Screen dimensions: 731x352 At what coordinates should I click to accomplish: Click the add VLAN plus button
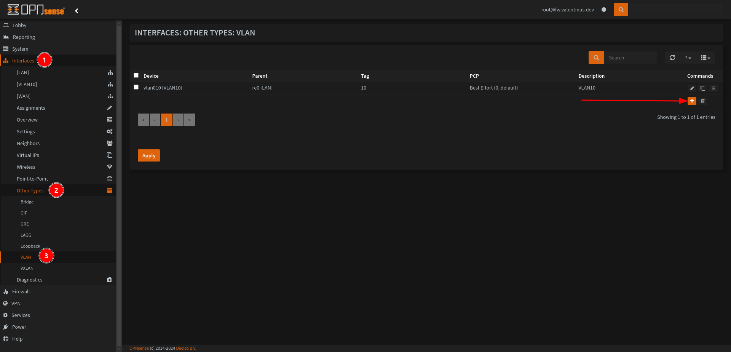tap(692, 101)
